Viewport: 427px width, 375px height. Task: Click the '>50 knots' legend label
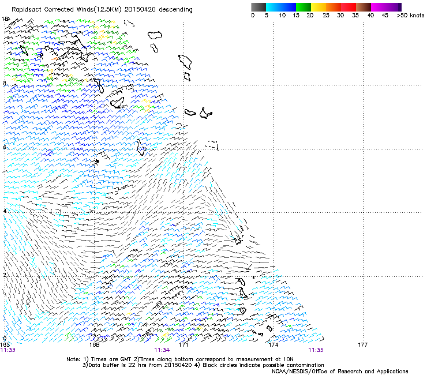pos(410,16)
